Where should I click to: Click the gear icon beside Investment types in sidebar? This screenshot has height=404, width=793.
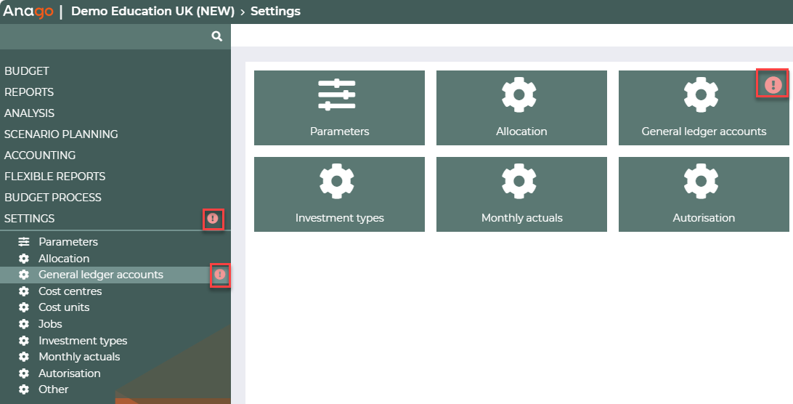tap(24, 341)
